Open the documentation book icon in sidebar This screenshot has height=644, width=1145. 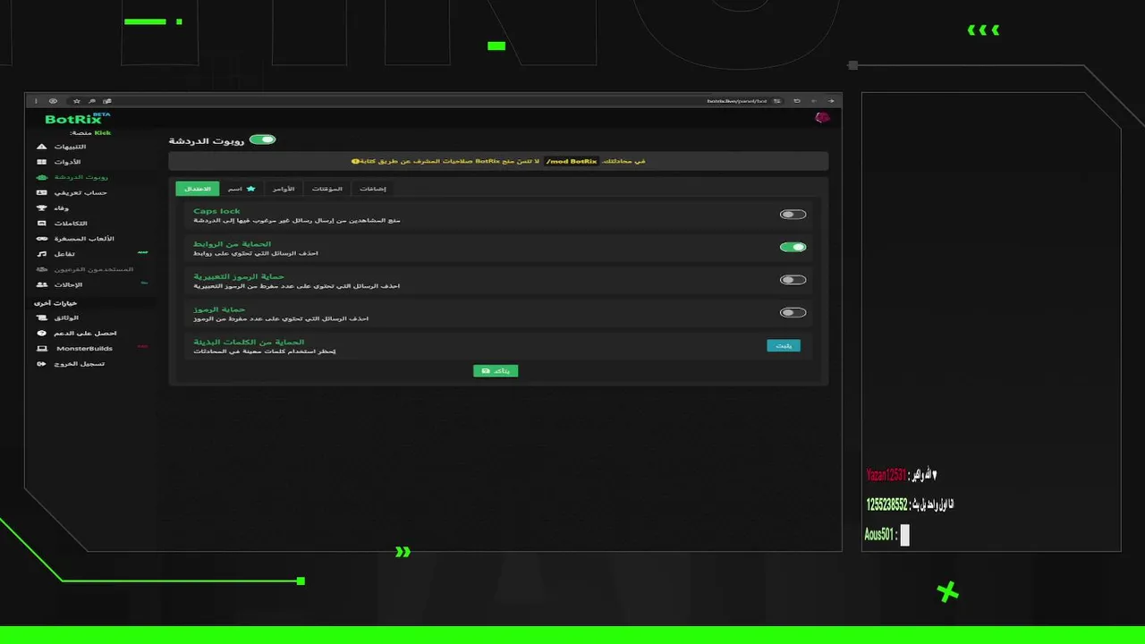[41, 318]
